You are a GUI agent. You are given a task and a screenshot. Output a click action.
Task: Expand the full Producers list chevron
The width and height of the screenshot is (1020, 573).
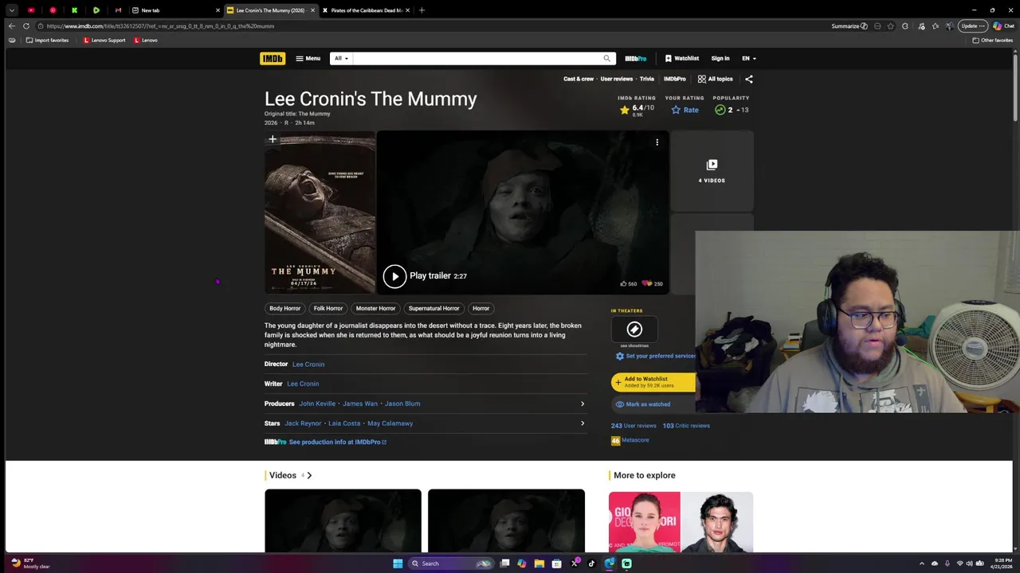point(583,403)
